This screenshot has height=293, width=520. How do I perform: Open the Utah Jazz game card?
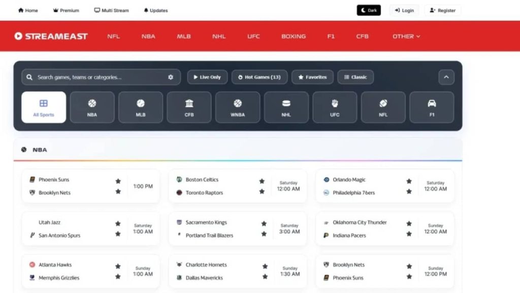click(90, 228)
